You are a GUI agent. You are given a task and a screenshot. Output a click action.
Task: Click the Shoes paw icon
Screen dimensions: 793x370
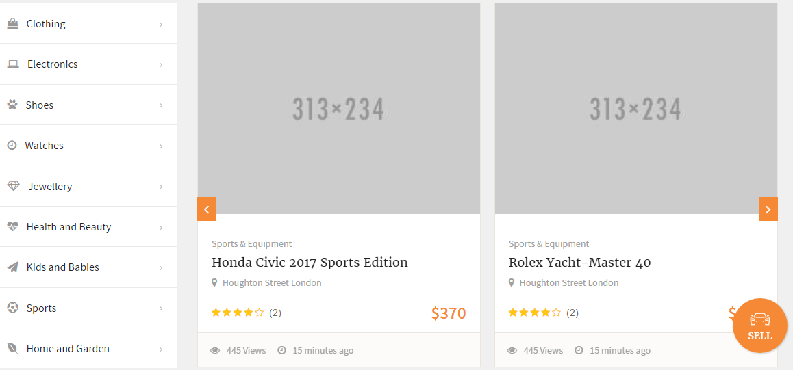coord(12,105)
